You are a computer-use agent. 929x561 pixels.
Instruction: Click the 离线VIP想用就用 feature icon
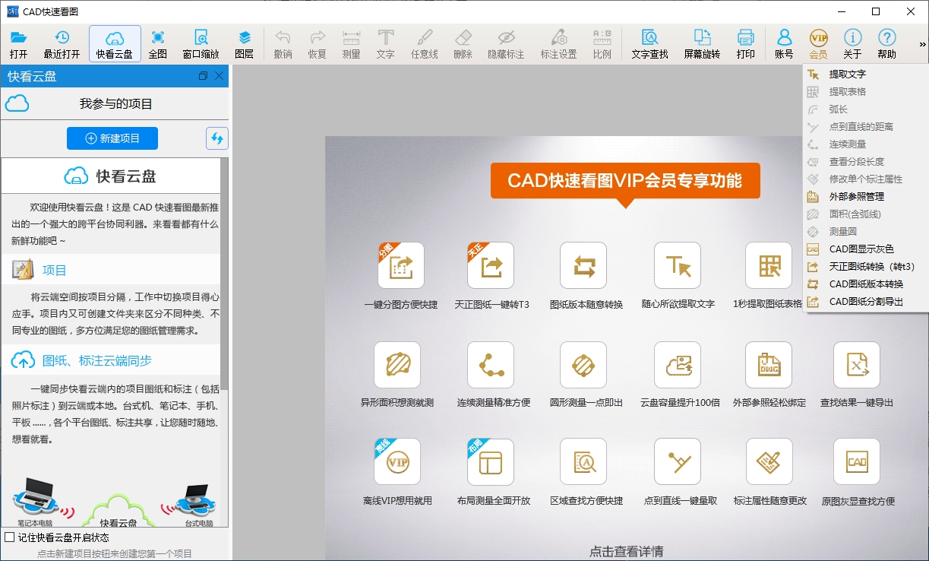(397, 461)
